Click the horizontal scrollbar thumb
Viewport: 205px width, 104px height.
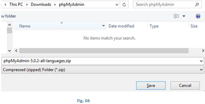click(104, 51)
